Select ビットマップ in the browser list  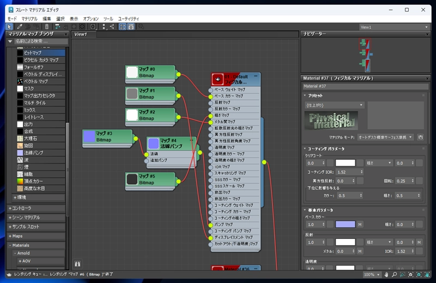[x=40, y=52]
